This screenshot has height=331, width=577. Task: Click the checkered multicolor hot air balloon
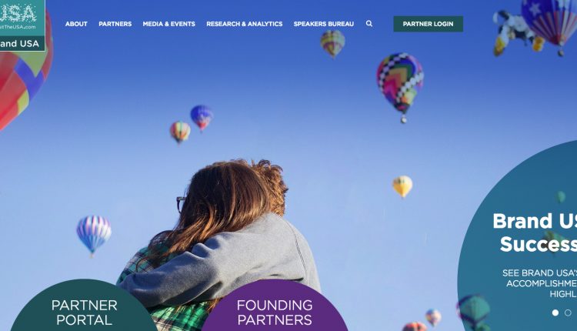pos(400,87)
